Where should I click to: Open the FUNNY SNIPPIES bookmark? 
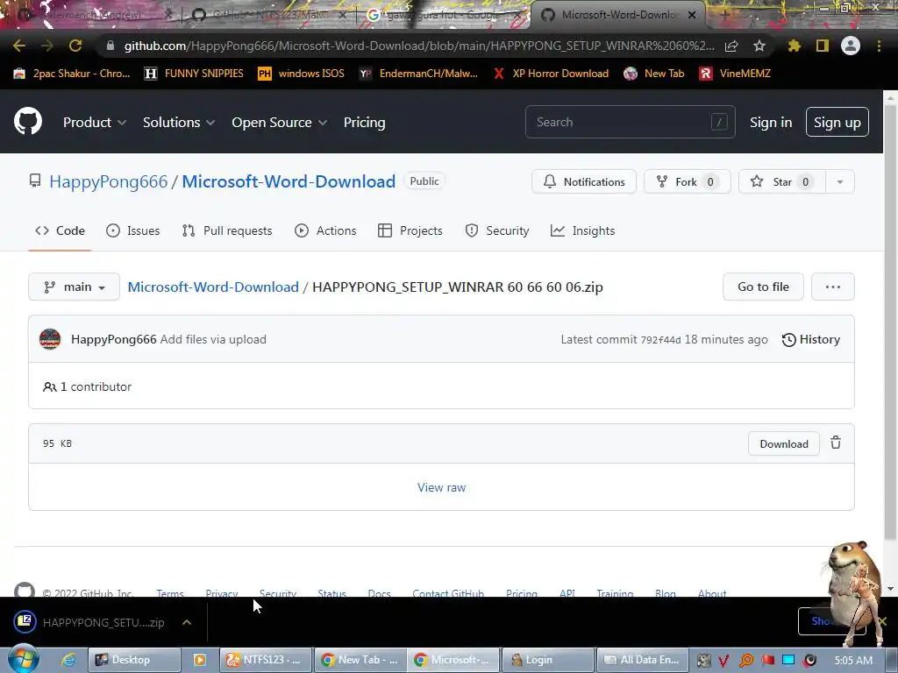click(x=194, y=74)
